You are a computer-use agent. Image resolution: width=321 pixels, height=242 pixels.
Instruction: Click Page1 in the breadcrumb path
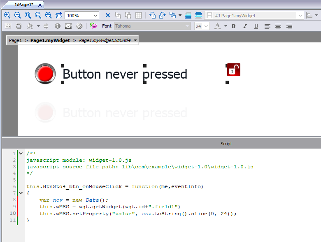15,40
